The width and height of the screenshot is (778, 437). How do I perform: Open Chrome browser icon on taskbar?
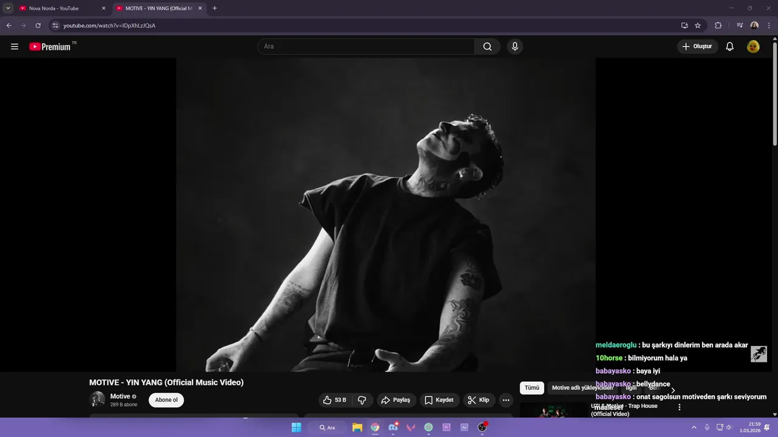click(x=375, y=427)
